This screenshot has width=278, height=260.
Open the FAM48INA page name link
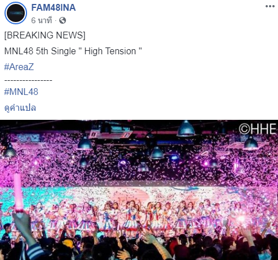(54, 8)
